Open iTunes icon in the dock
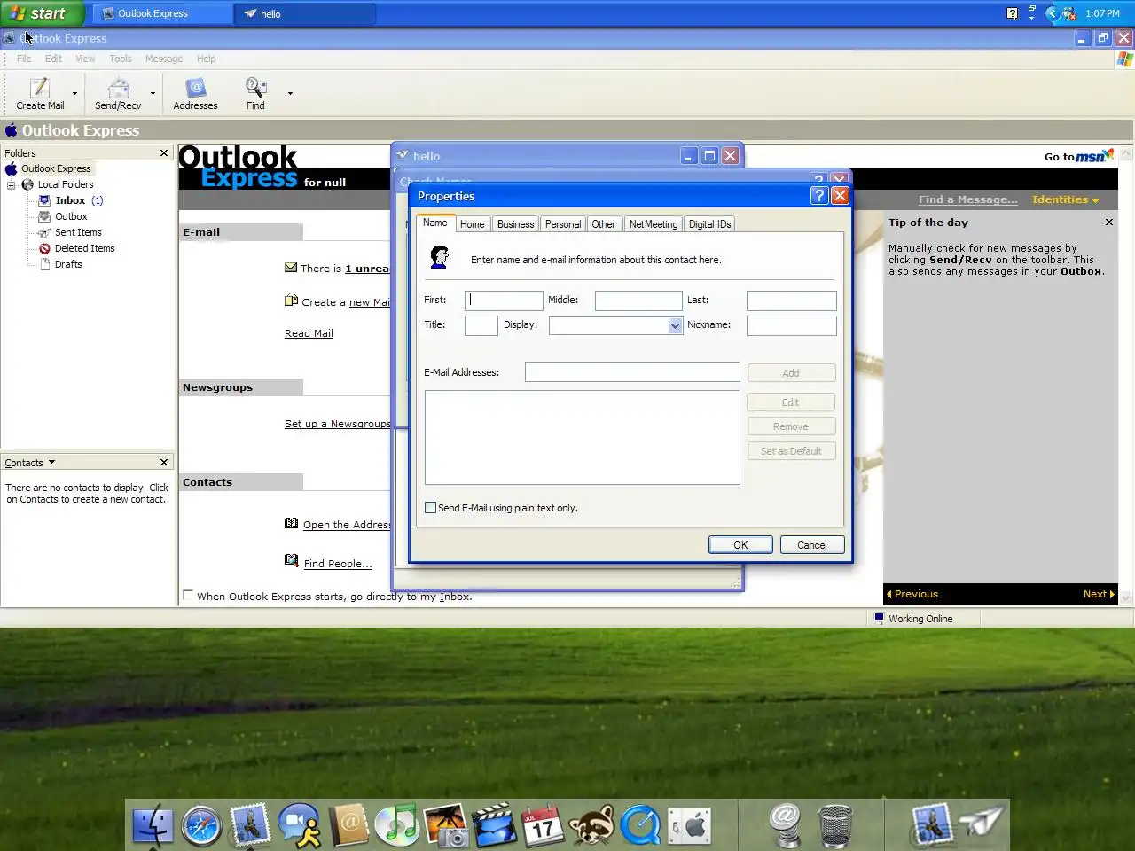 click(x=396, y=826)
